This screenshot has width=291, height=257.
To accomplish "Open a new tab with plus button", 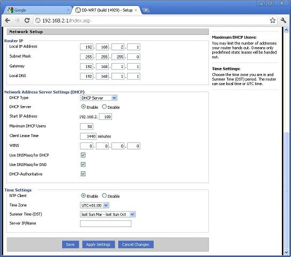I will tap(146, 10).
